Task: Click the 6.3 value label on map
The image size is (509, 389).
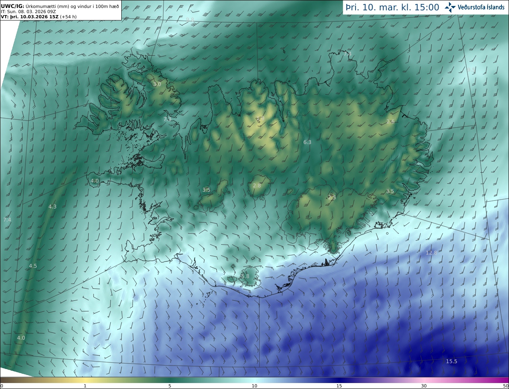Action: 307,142
